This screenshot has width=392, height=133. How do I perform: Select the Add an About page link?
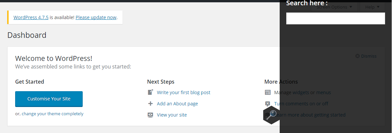click(177, 103)
